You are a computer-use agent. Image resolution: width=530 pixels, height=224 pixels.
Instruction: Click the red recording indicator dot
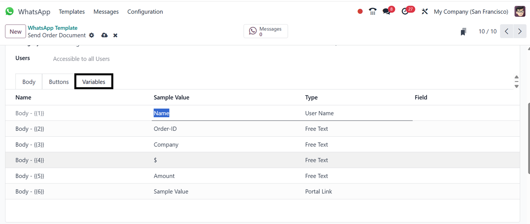pos(360,11)
